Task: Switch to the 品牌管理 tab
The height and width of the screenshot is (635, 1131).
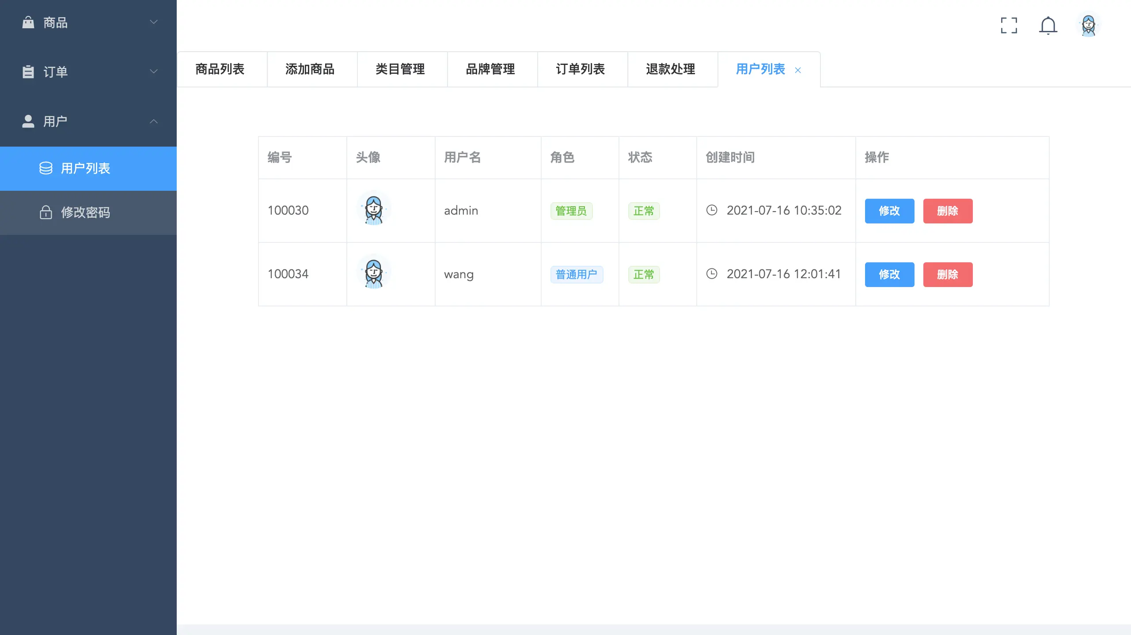Action: point(491,69)
